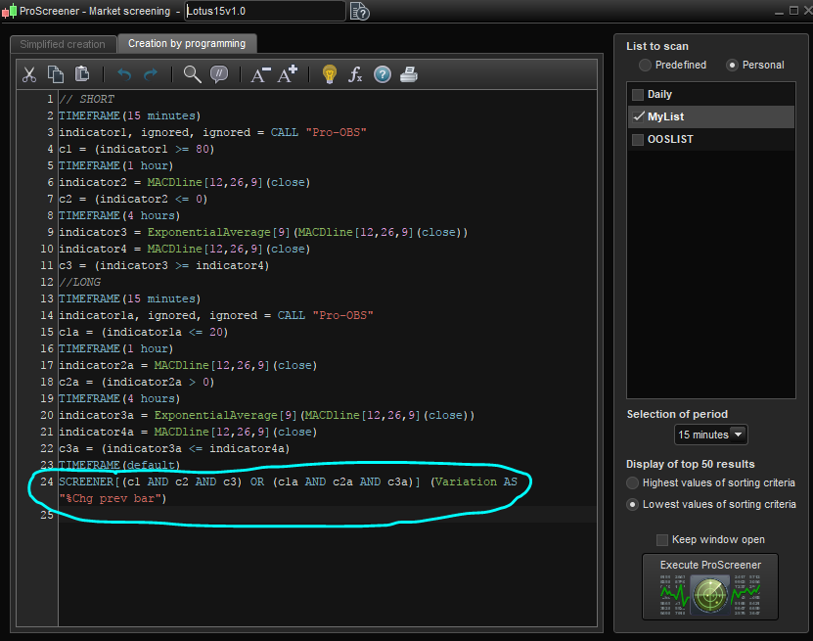Open the 15 minutes period dropdown
The image size is (813, 641).
710,435
